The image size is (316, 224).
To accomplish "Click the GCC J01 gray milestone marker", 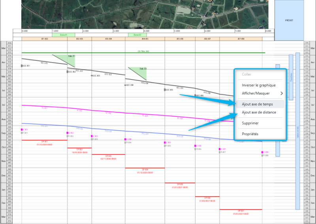I will tap(22, 66).
